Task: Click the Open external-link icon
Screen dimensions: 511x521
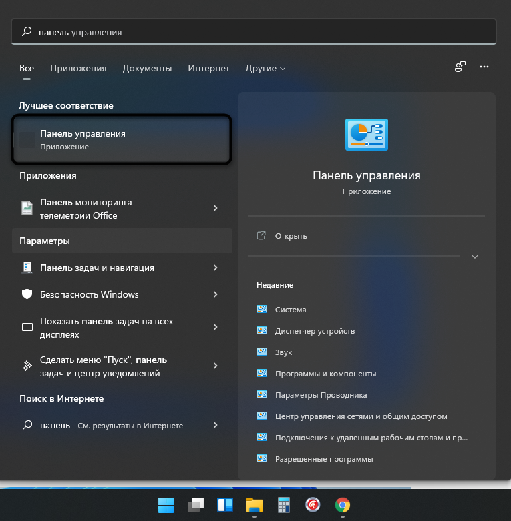Action: point(261,235)
